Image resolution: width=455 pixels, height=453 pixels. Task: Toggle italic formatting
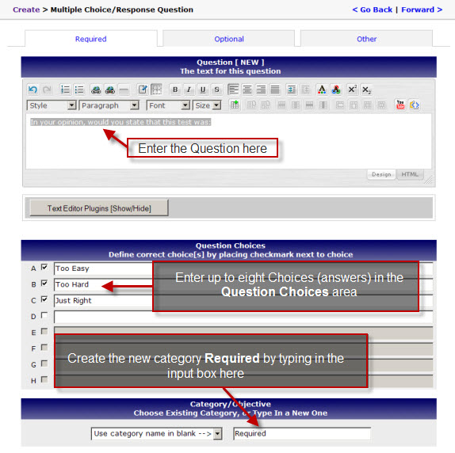(189, 89)
